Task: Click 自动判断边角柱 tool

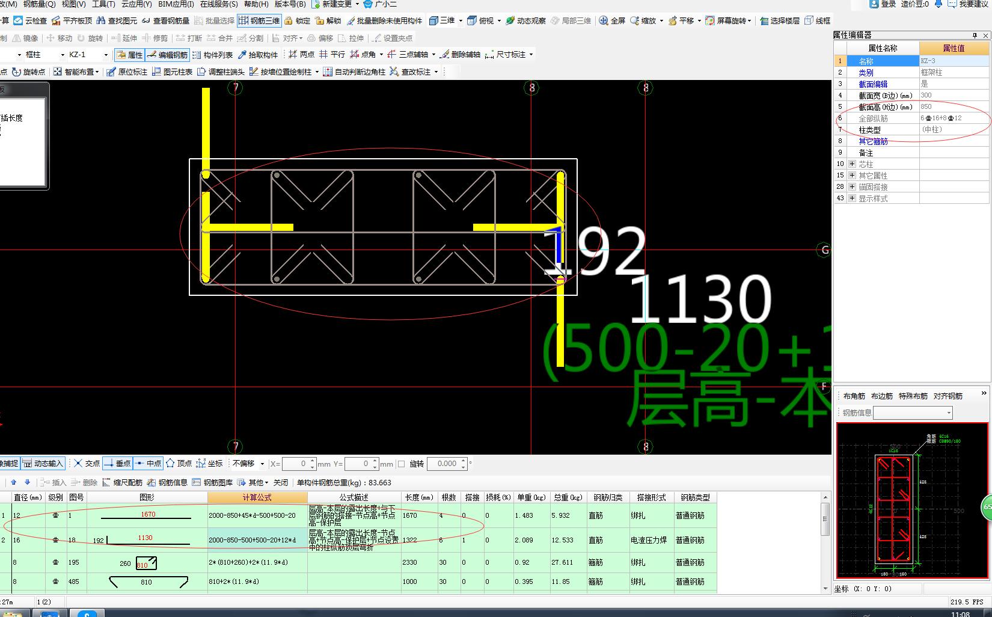Action: pos(354,72)
